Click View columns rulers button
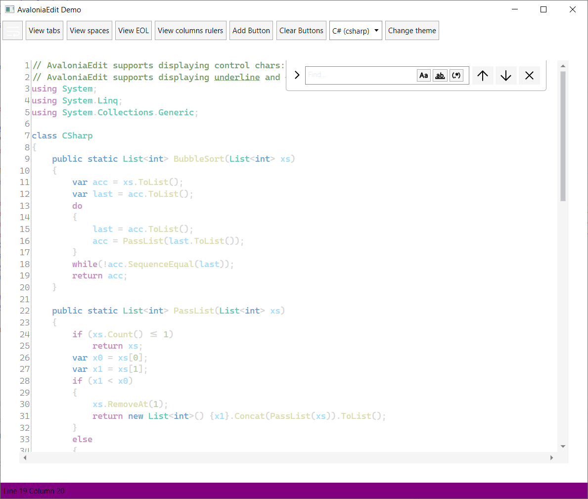 pyautogui.click(x=190, y=30)
